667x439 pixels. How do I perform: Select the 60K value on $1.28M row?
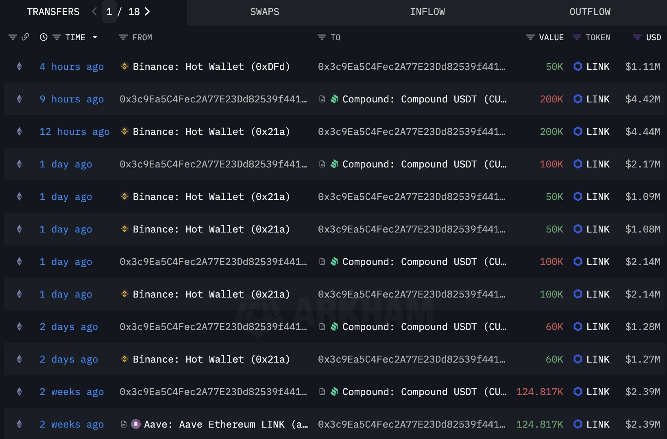(x=554, y=327)
